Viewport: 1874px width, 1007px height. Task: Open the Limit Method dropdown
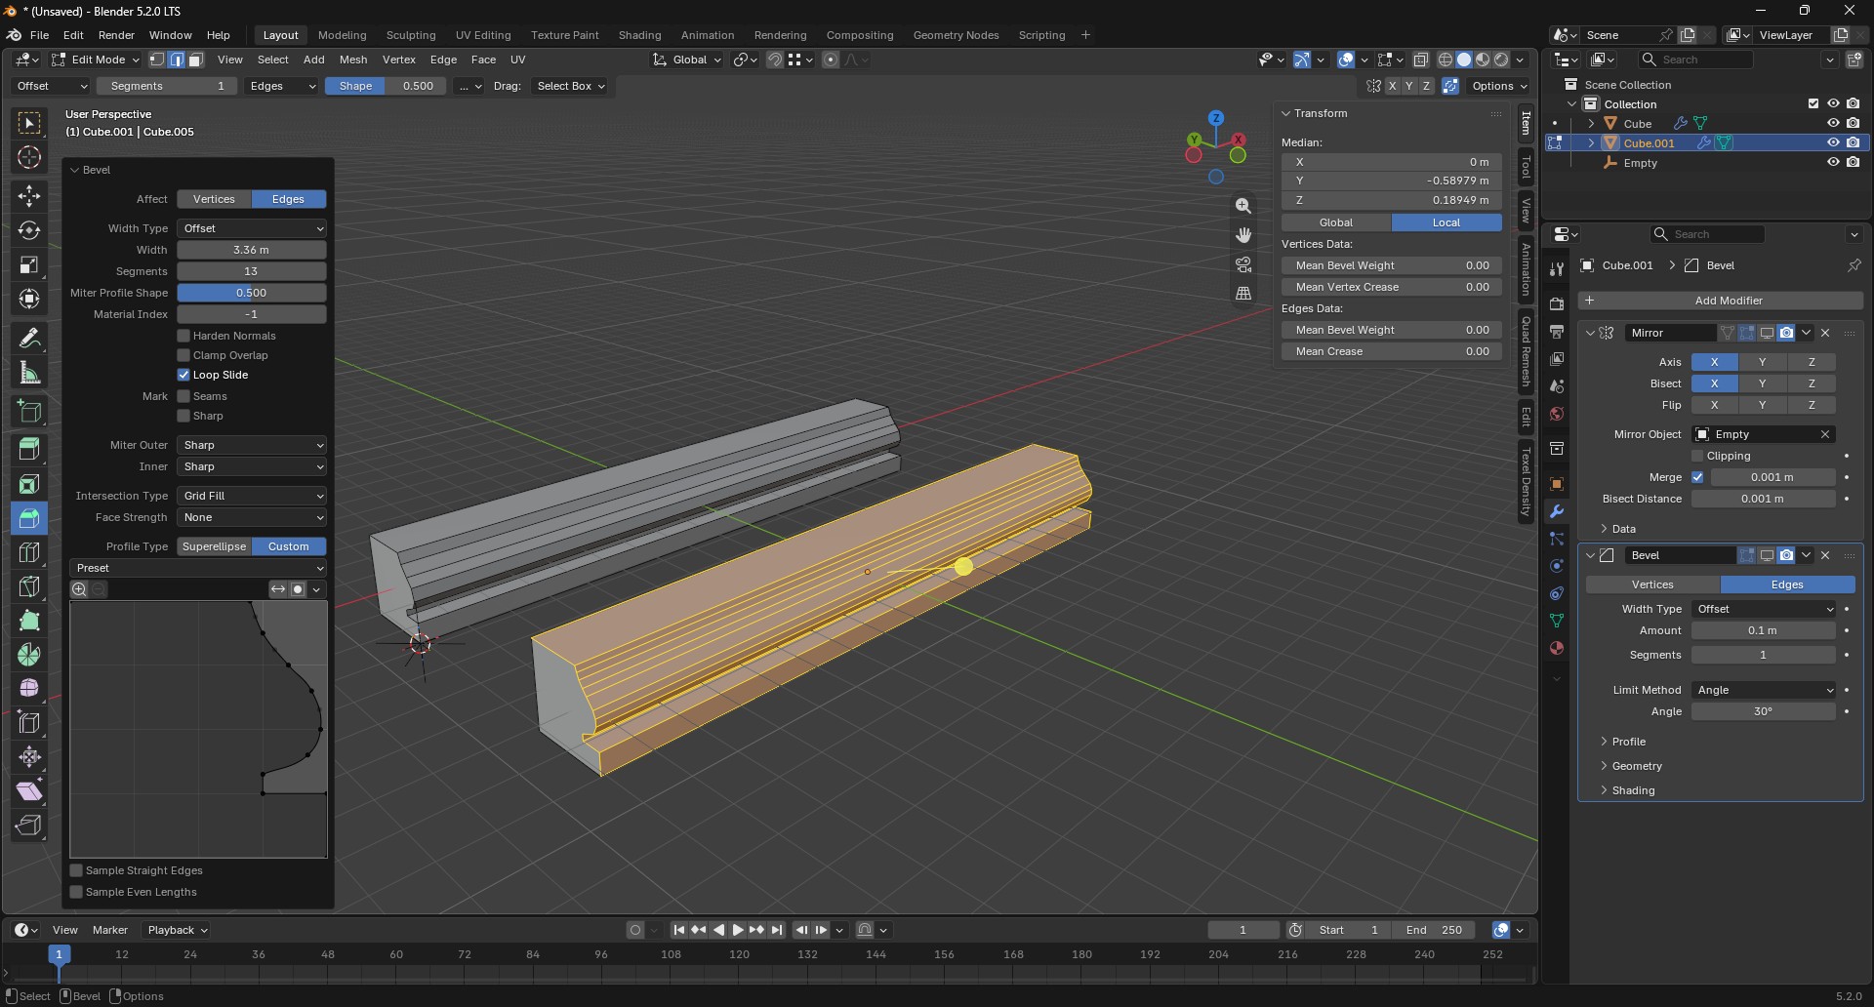pyautogui.click(x=1764, y=690)
